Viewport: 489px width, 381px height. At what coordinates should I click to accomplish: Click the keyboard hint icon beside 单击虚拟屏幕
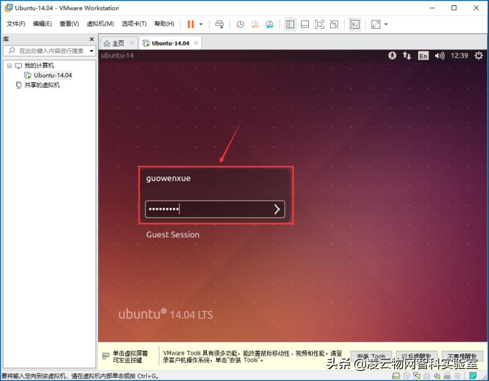105,356
